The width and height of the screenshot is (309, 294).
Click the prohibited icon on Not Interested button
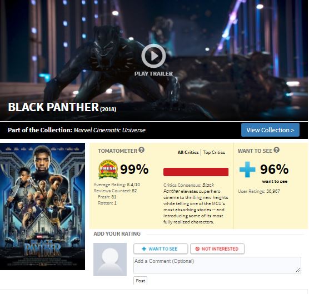click(197, 249)
